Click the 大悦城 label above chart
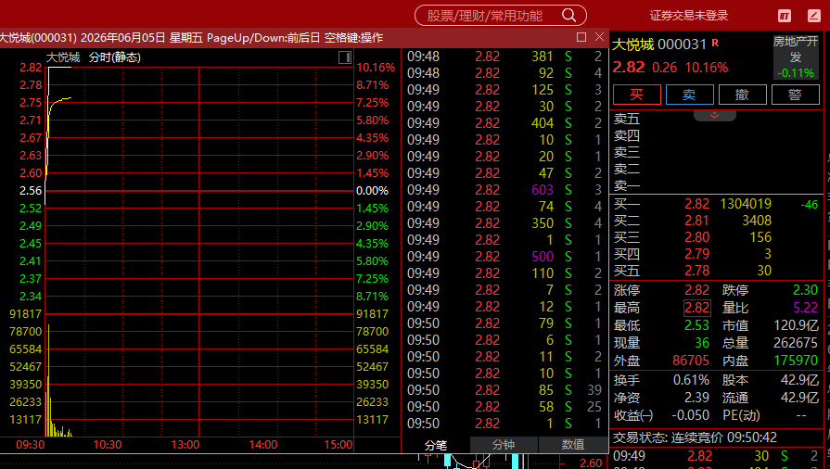Screen dimensions: 830x469 click(x=63, y=57)
